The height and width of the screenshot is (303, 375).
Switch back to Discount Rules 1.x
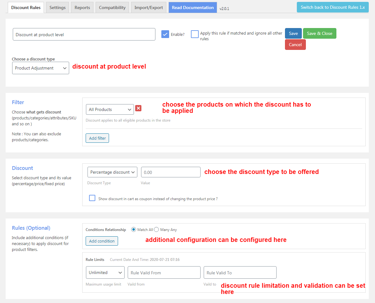pyautogui.click(x=333, y=7)
